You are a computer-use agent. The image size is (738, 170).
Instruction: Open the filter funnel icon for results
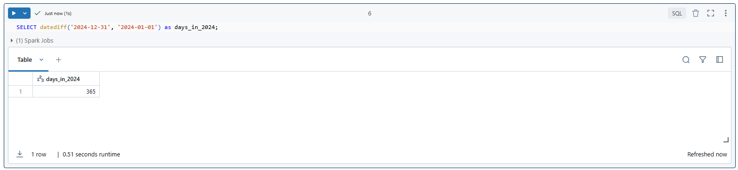(703, 59)
